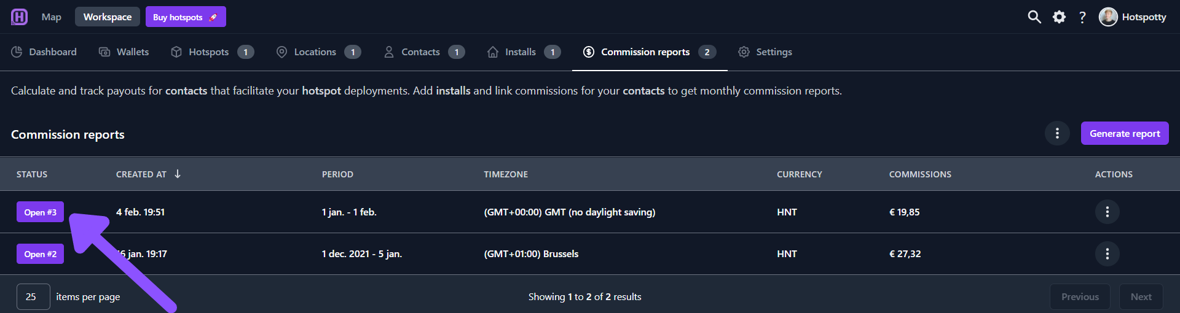Click the question mark help icon
The image size is (1180, 313).
1082,17
